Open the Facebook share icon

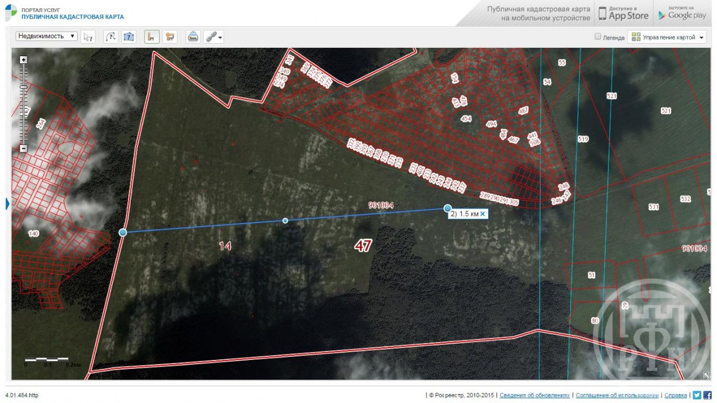point(707,395)
